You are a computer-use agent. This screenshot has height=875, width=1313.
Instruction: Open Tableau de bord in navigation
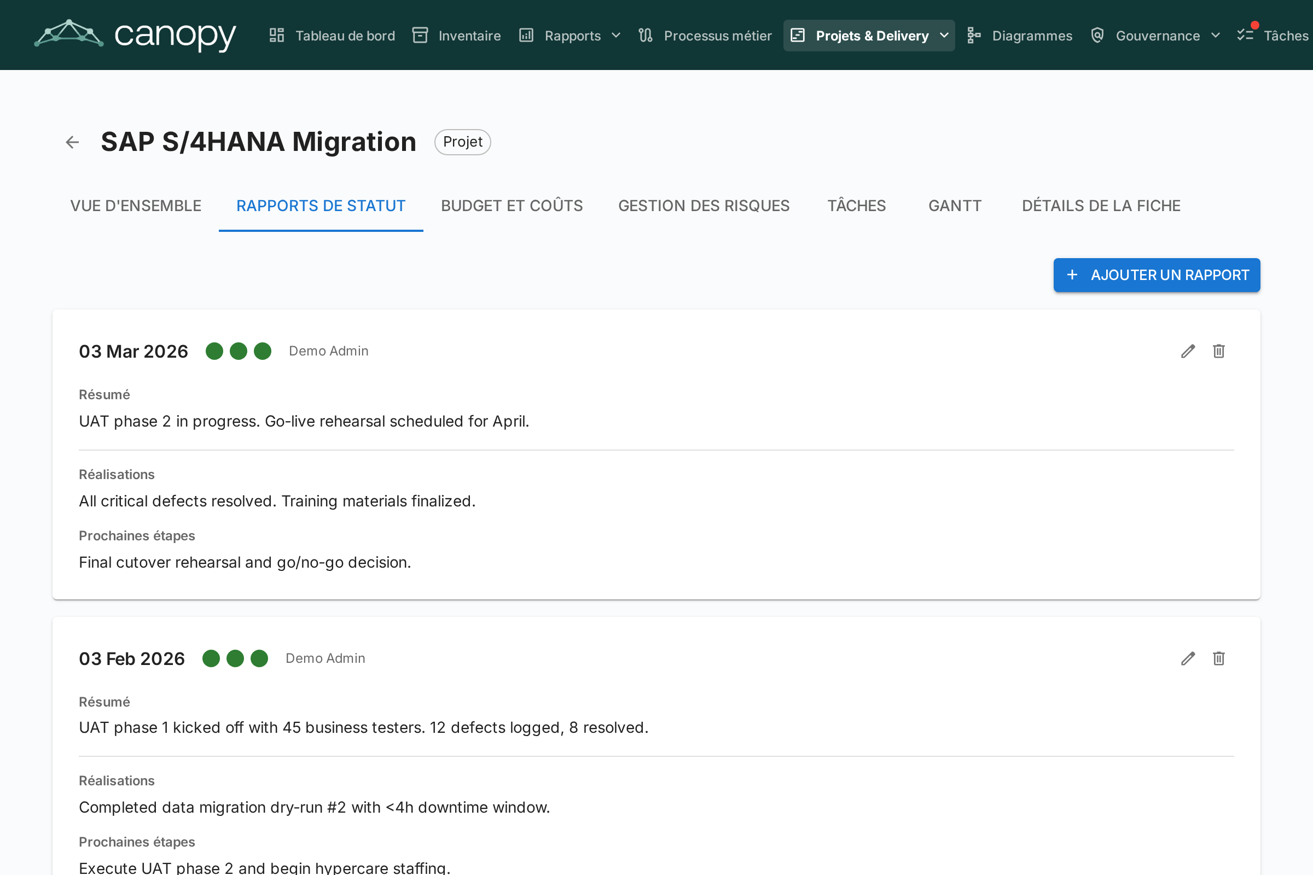point(332,36)
